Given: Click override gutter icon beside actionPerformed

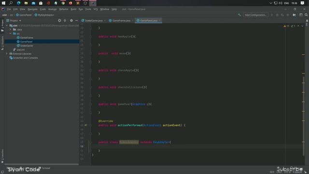Looking at the screenshot, I should point(86,125).
